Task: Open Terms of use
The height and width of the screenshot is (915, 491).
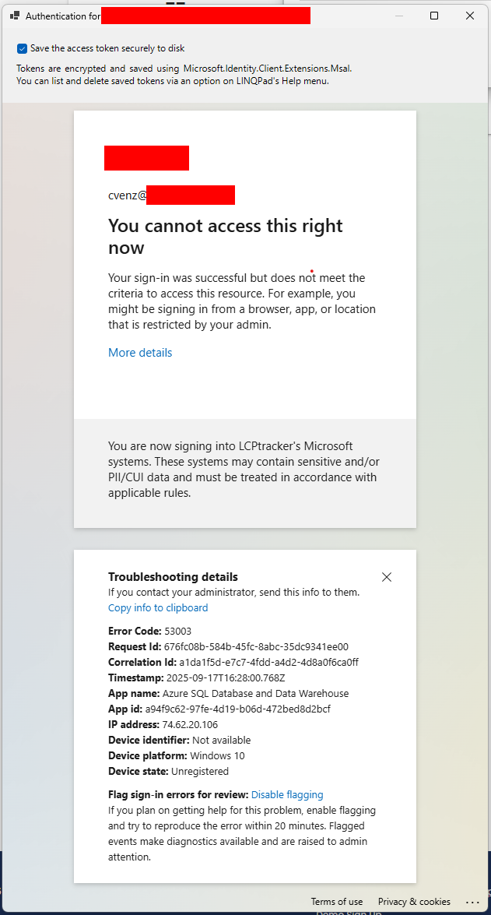Action: (336, 902)
